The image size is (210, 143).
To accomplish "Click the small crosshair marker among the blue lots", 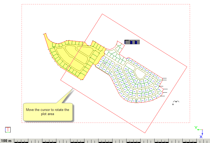I will [104, 63].
